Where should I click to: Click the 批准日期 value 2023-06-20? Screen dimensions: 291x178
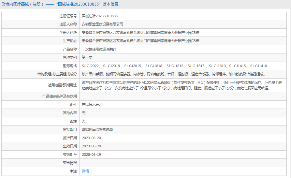point(92,138)
